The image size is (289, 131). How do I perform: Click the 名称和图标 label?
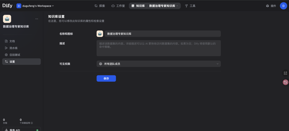pos(66,34)
